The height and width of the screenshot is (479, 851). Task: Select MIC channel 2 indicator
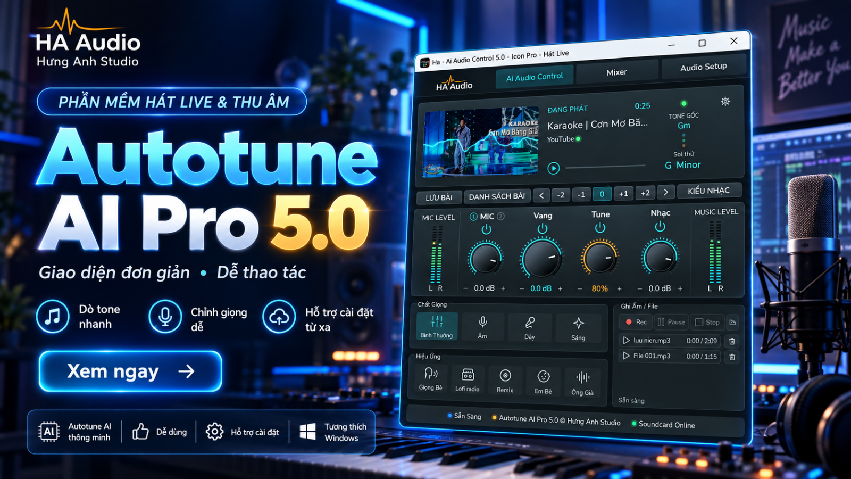coord(500,216)
